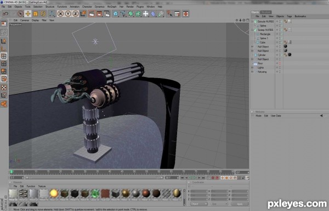Click the black material tag on first Null Object

coord(285,46)
